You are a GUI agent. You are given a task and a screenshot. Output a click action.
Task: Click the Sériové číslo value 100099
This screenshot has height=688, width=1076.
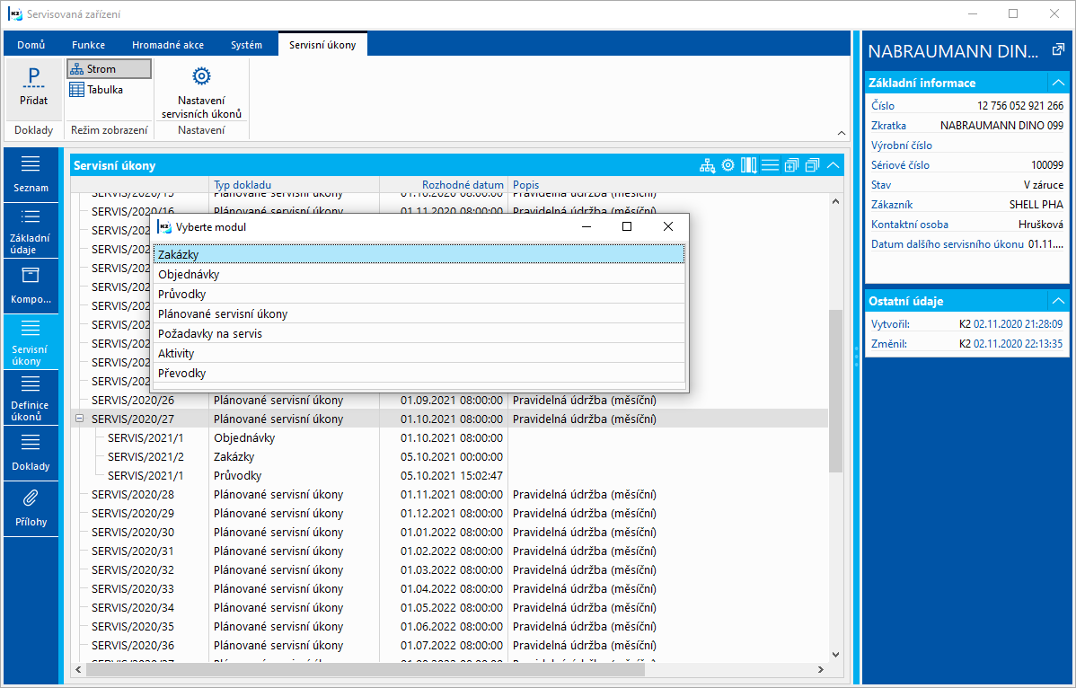tap(1047, 164)
